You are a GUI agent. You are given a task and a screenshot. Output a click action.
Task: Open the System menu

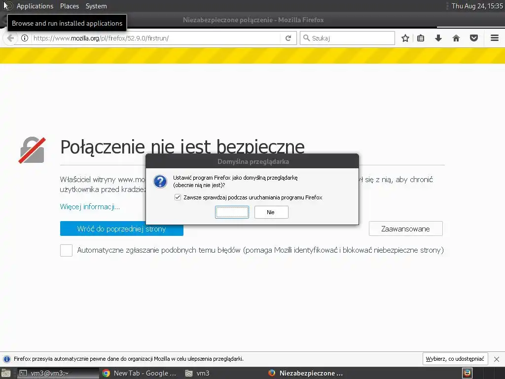(x=96, y=6)
